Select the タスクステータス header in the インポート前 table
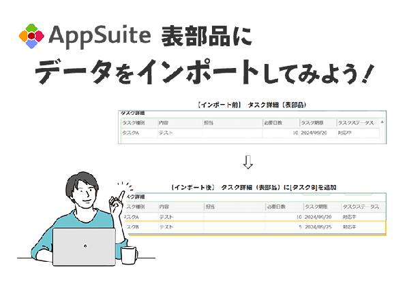Image resolution: width=409 pixels, height=289 pixels. pyautogui.click(x=356, y=123)
